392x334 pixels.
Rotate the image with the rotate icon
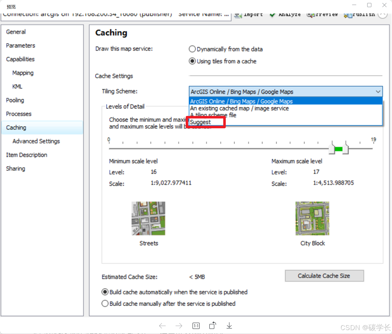coord(213,326)
